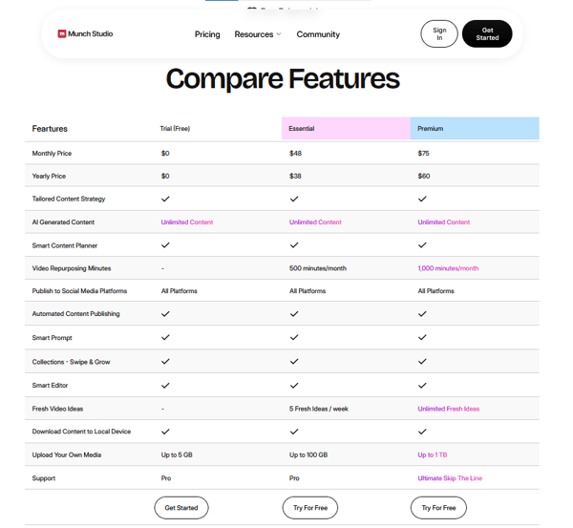
Task: Click Premium checkmark for Smart Editor
Action: (422, 385)
